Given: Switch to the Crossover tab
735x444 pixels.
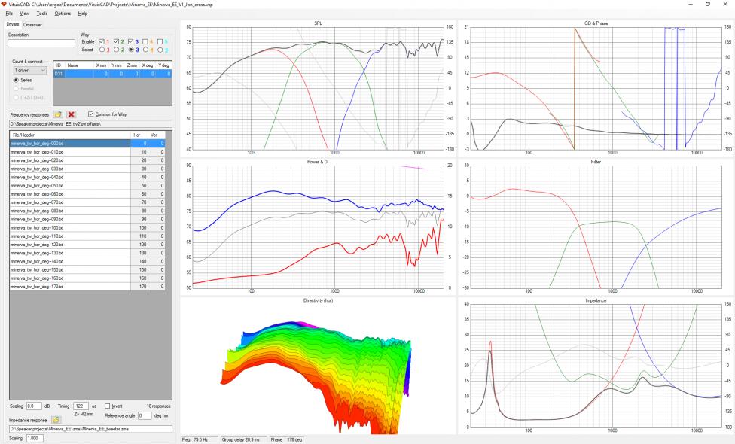Looking at the screenshot, I should (32, 25).
